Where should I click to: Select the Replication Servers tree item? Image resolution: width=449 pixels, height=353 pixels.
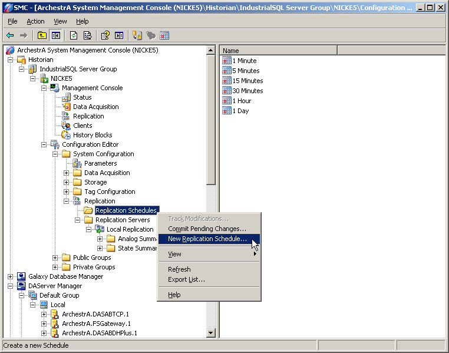click(123, 220)
